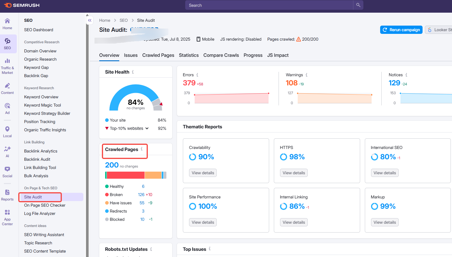
Task: Open Traffic & Market from the sidebar
Action: pos(7,64)
